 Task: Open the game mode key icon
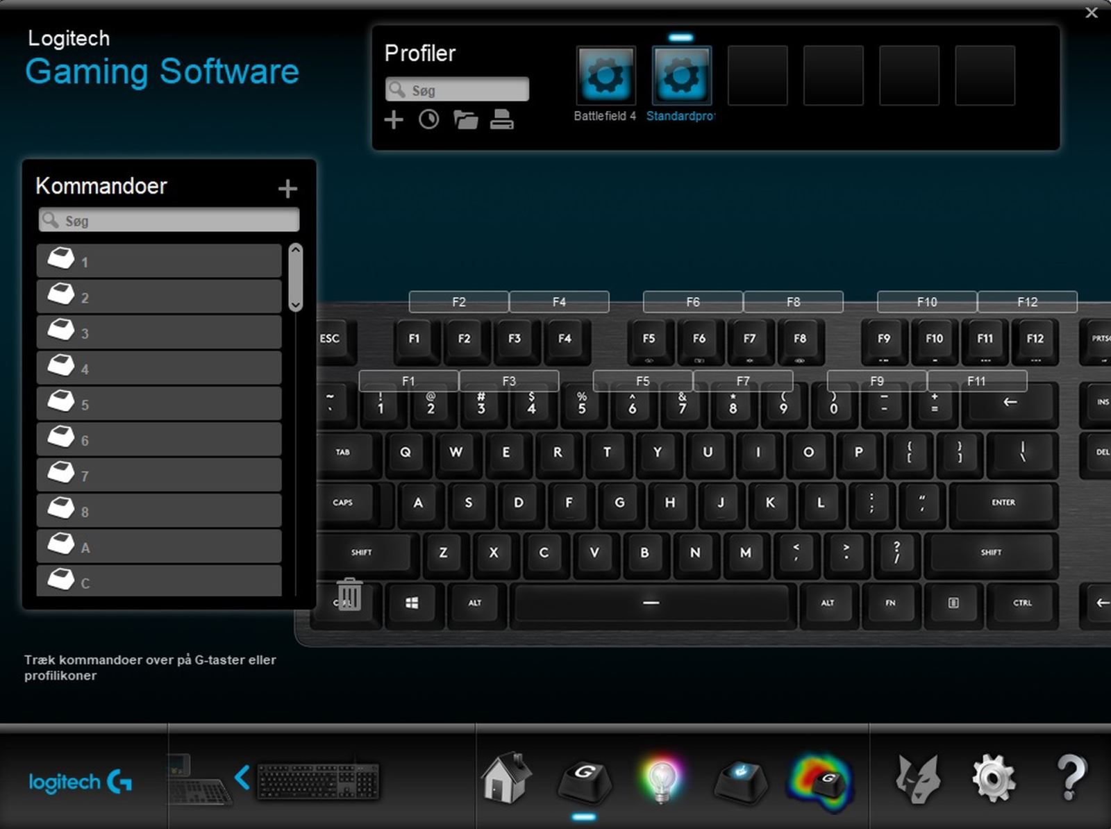point(741,780)
